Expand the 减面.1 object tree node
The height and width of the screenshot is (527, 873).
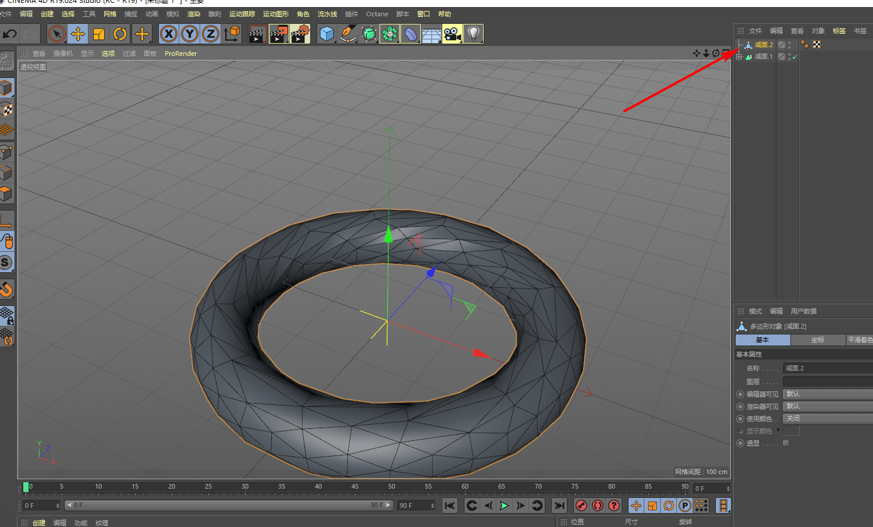[x=739, y=57]
